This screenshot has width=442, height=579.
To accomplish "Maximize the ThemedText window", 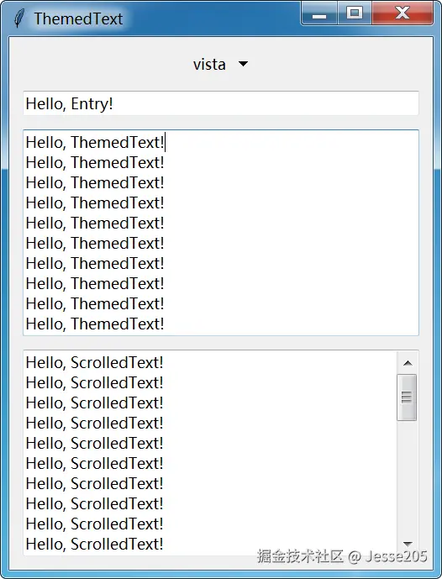I will [x=355, y=13].
